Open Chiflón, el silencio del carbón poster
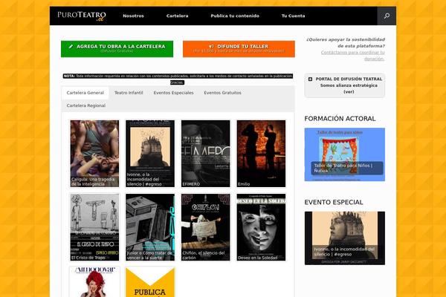Image resolution: width=446 pixels, height=297 pixels. click(x=206, y=227)
